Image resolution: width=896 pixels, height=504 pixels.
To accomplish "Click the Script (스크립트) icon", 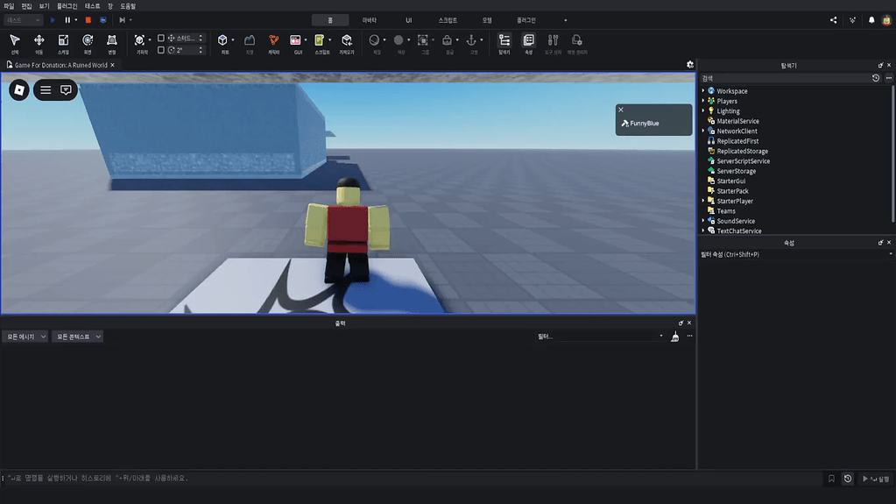I will coord(320,40).
